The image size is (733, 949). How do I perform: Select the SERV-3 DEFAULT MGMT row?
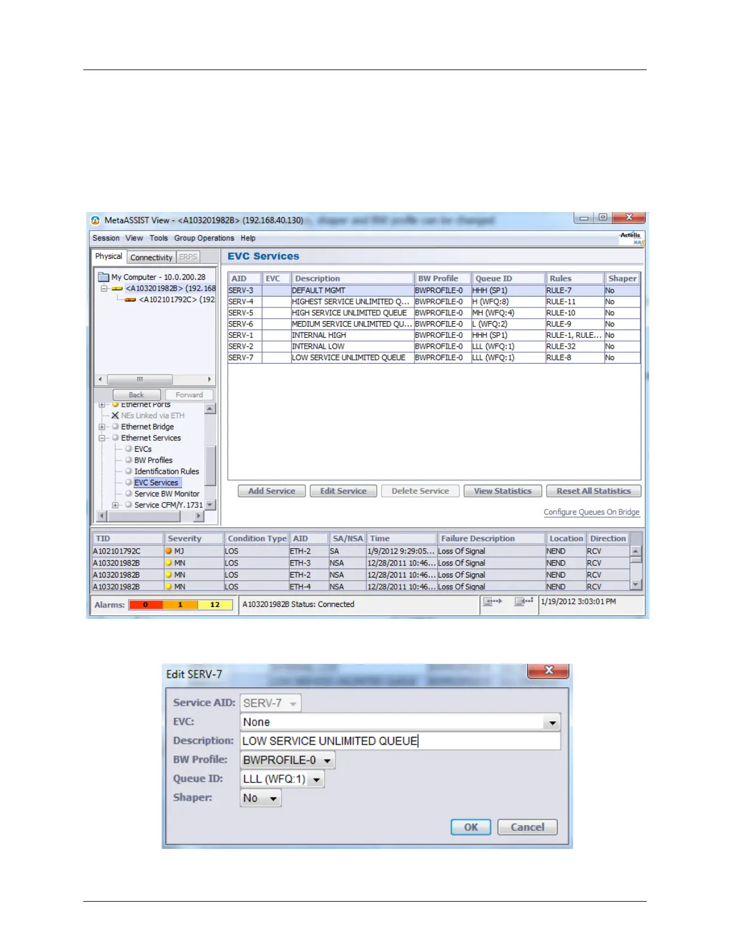pyautogui.click(x=434, y=291)
